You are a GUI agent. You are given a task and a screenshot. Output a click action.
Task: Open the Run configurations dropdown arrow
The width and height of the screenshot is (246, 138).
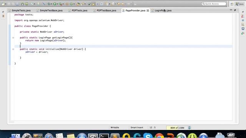[x=57, y=4]
